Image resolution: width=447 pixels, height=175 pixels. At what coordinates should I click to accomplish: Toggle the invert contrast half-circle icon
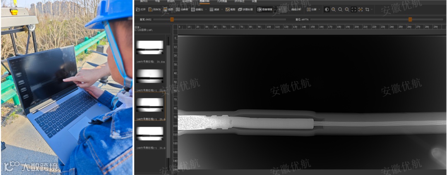coord(327,9)
